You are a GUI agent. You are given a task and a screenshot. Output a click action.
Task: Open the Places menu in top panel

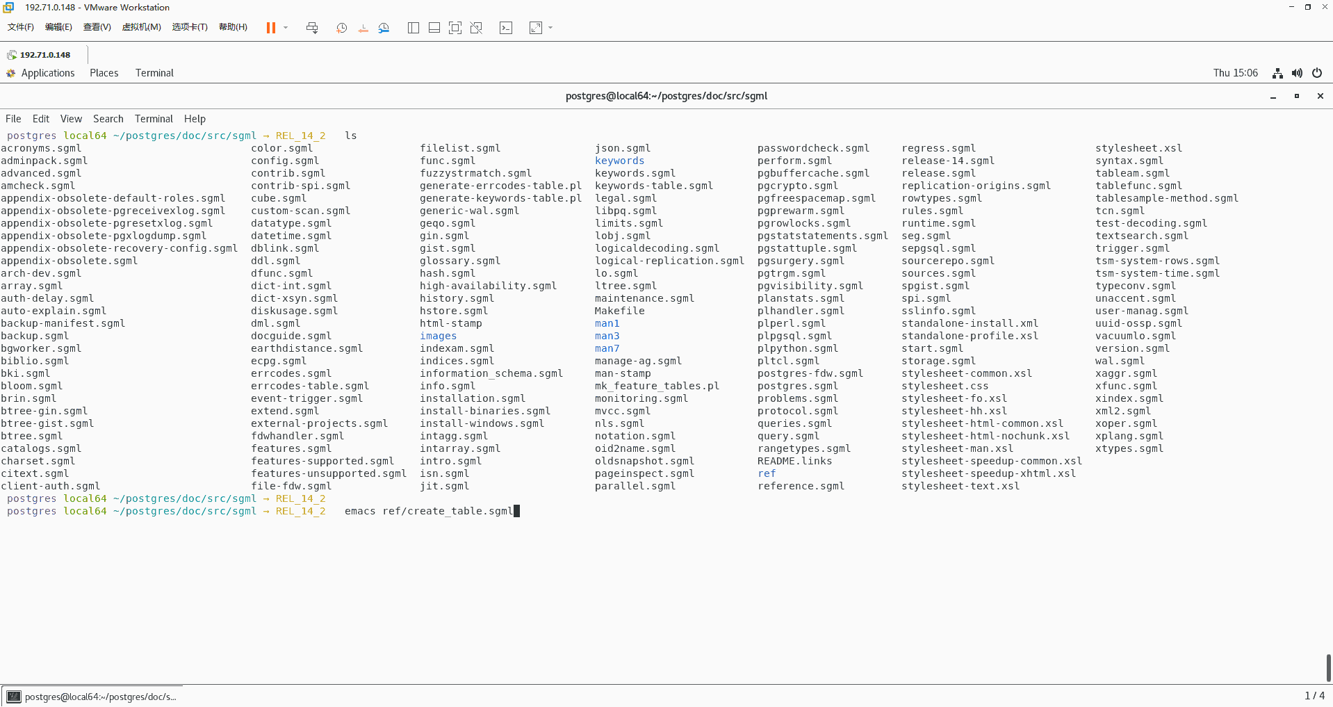coord(104,73)
